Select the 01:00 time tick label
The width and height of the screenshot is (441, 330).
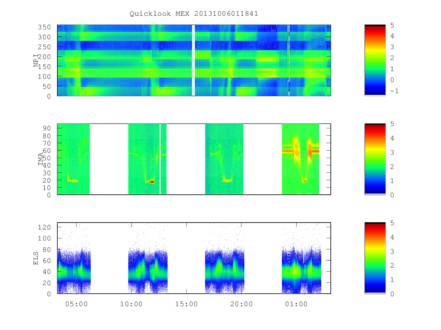tap(297, 304)
